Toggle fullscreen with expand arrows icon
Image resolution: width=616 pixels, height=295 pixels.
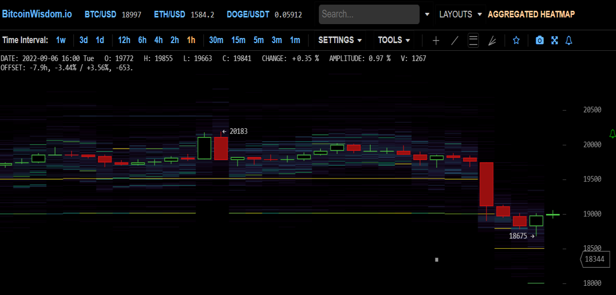554,41
